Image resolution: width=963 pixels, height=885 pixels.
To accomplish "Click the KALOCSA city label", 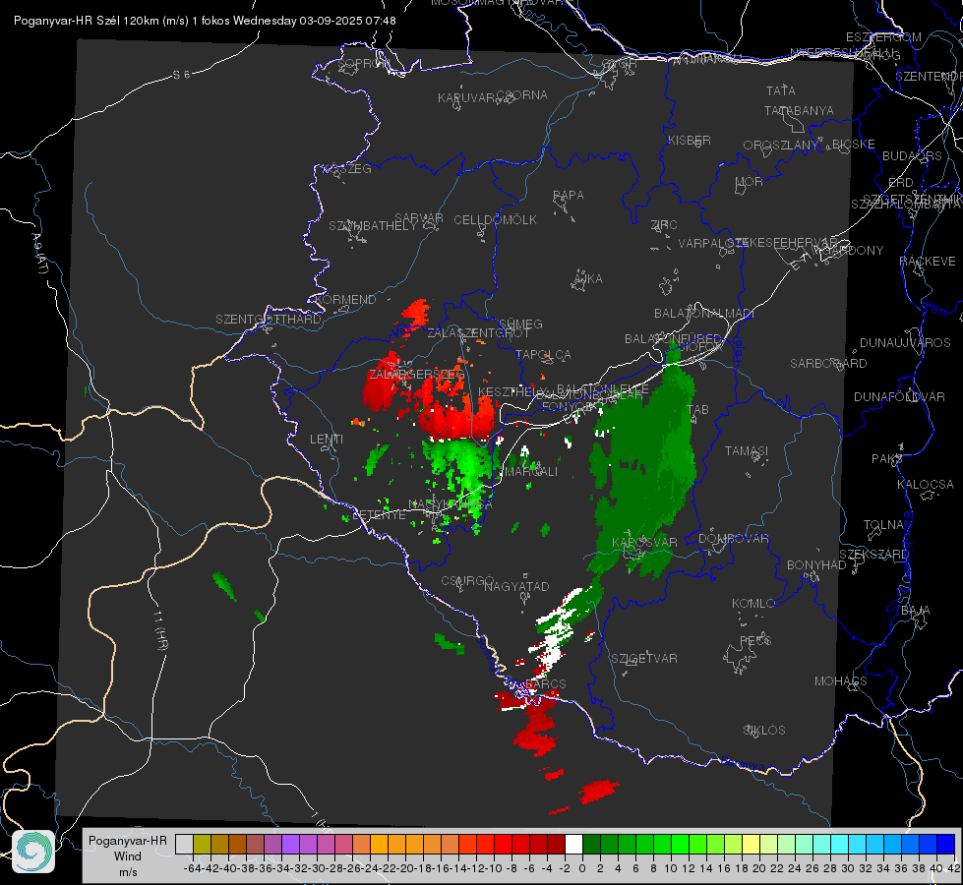I will (x=925, y=485).
